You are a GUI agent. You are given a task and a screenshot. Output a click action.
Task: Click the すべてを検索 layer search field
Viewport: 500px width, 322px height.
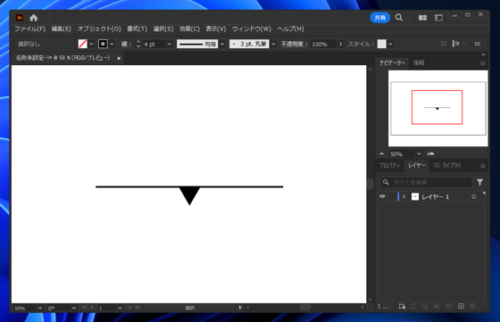[x=426, y=183]
